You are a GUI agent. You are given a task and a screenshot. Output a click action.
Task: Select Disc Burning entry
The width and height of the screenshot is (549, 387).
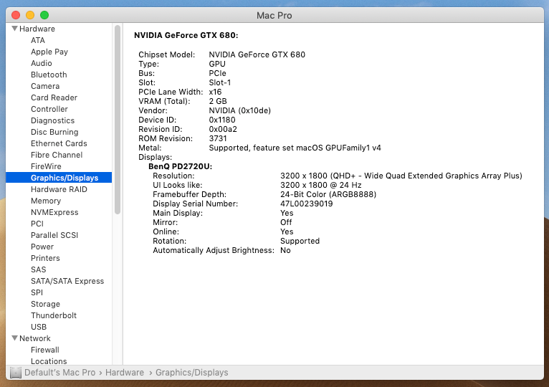[54, 132]
